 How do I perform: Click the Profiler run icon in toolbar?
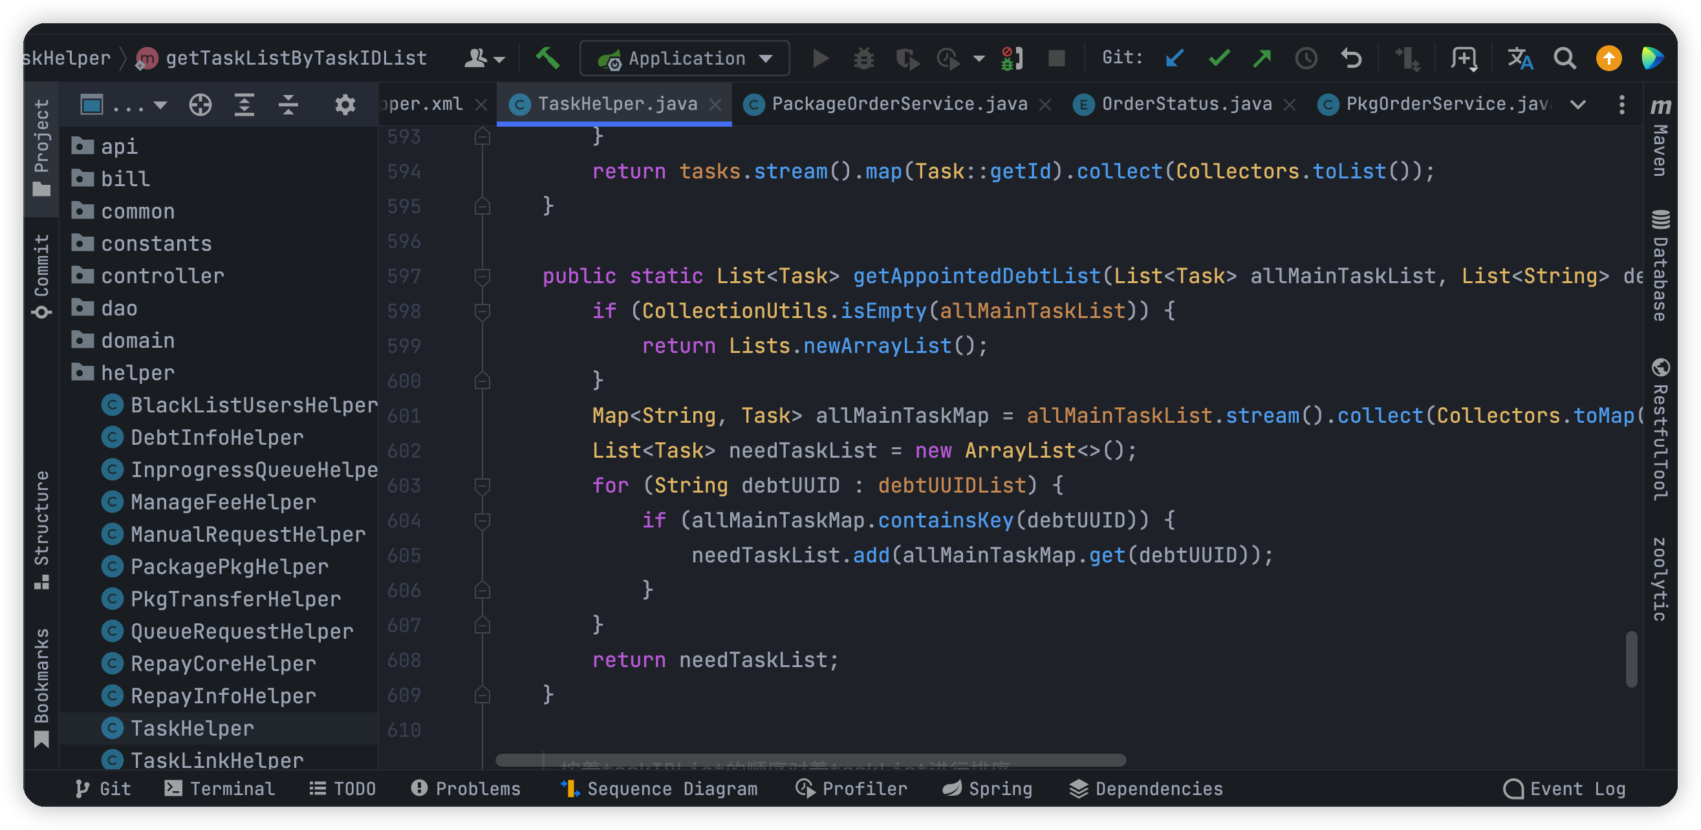[x=948, y=58]
